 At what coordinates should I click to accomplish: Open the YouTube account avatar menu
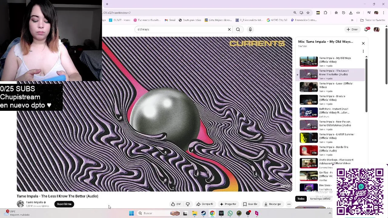(x=376, y=29)
